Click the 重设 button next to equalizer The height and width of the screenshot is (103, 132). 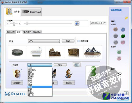(60, 65)
